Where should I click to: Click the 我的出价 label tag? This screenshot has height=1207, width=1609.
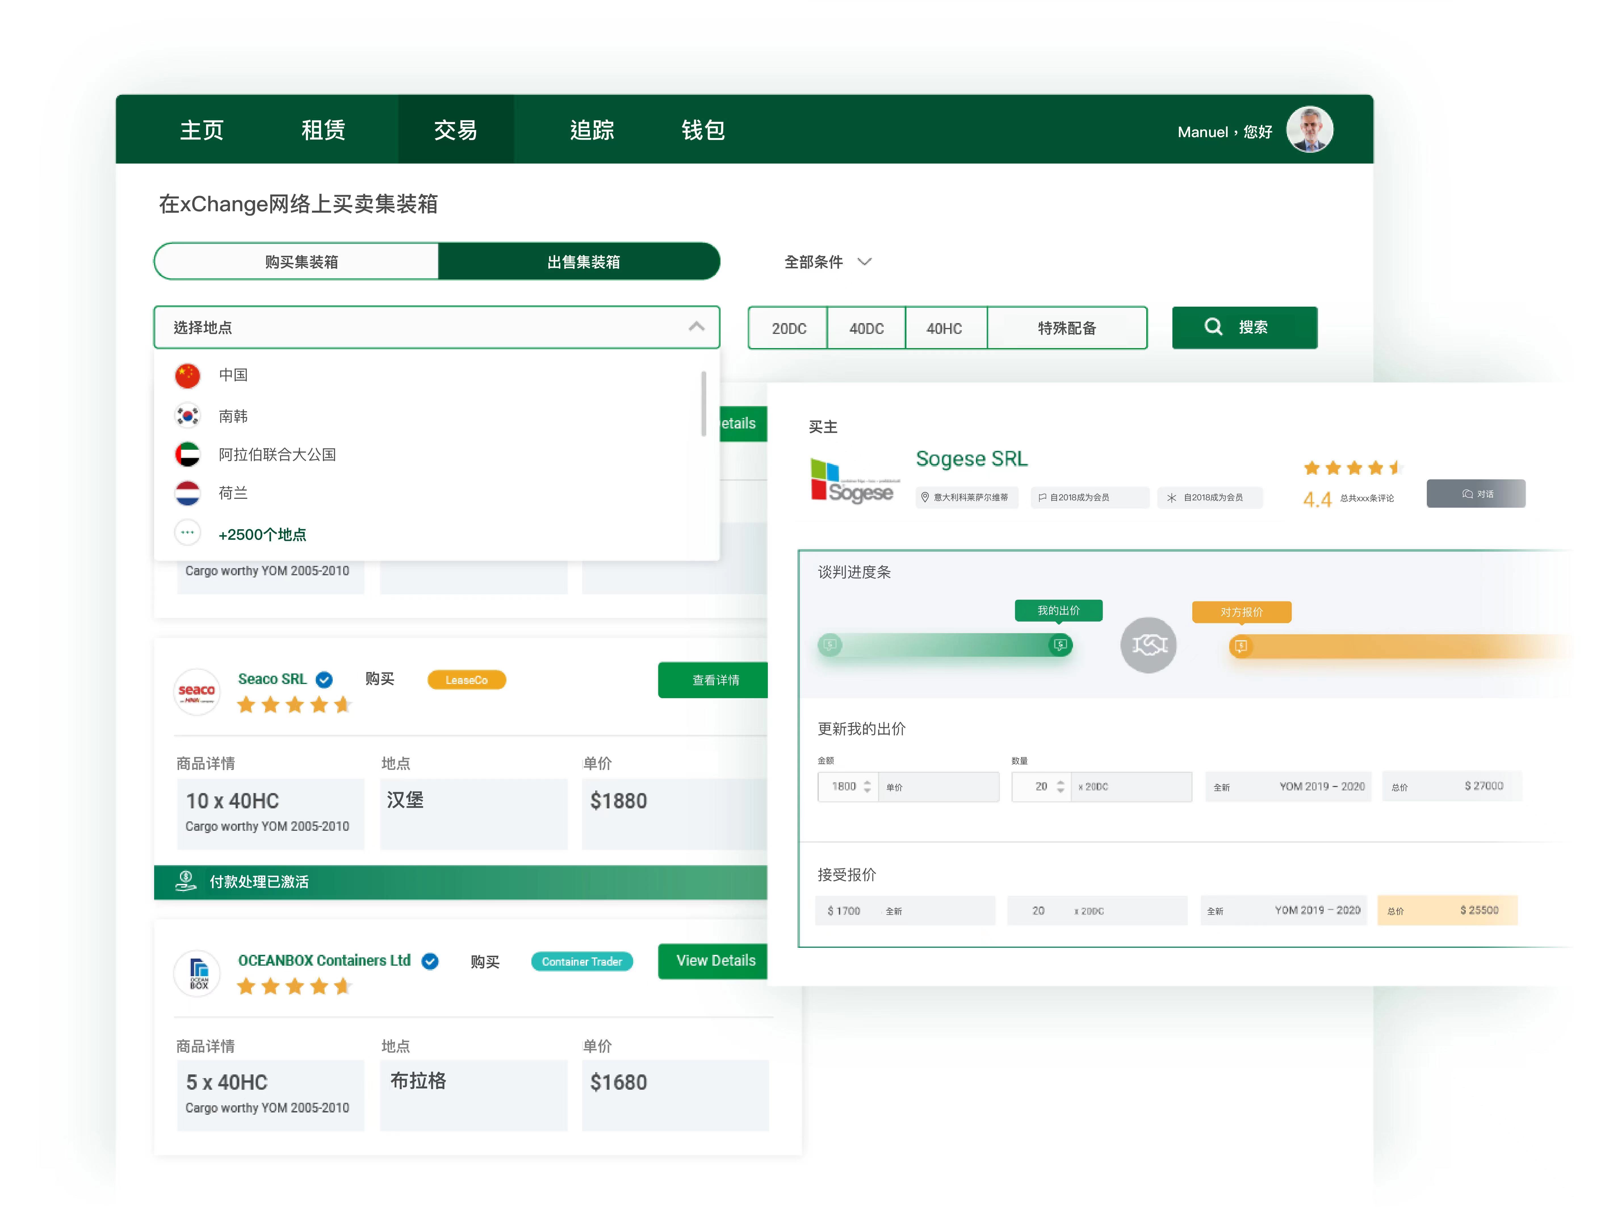tap(1058, 610)
